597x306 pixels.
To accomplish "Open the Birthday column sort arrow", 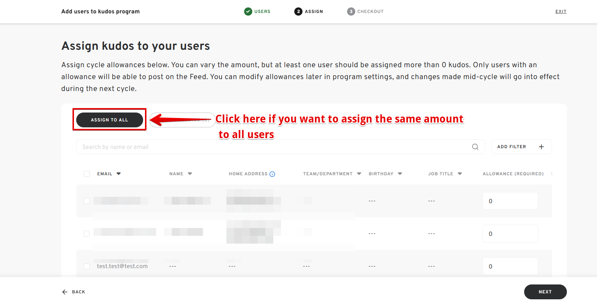I will click(400, 174).
